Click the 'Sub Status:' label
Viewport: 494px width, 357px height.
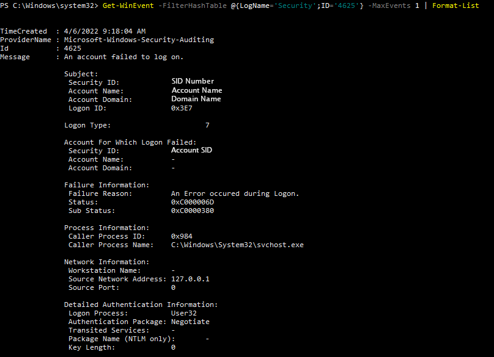pos(92,211)
